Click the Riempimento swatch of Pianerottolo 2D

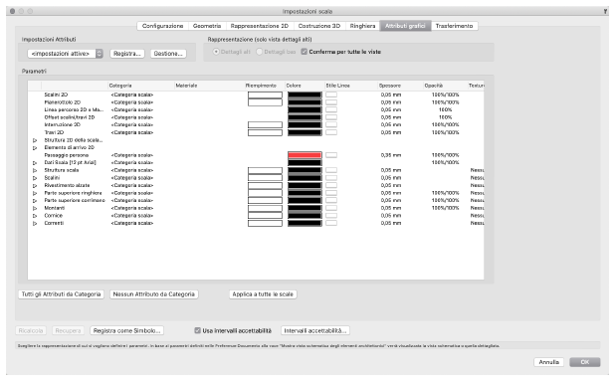tap(265, 102)
